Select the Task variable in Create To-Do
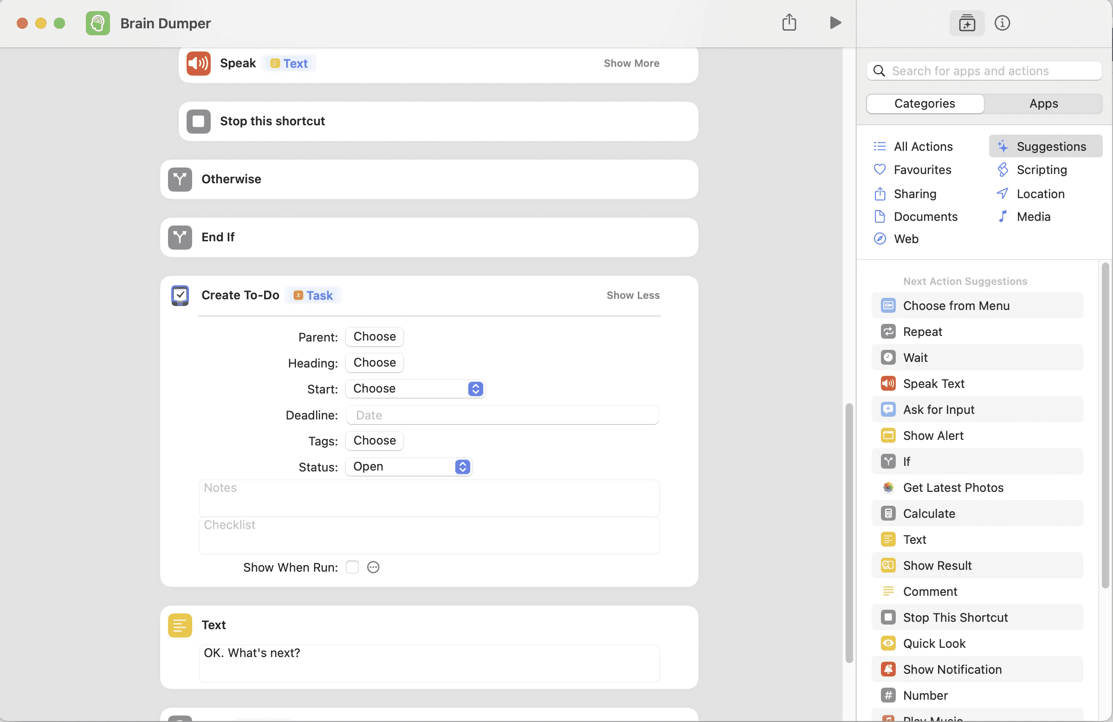 [313, 295]
